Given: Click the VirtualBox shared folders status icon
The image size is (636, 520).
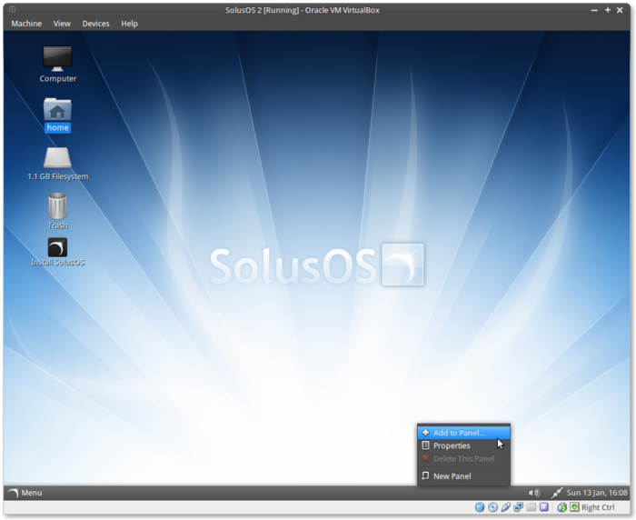Looking at the screenshot, I should [x=531, y=507].
